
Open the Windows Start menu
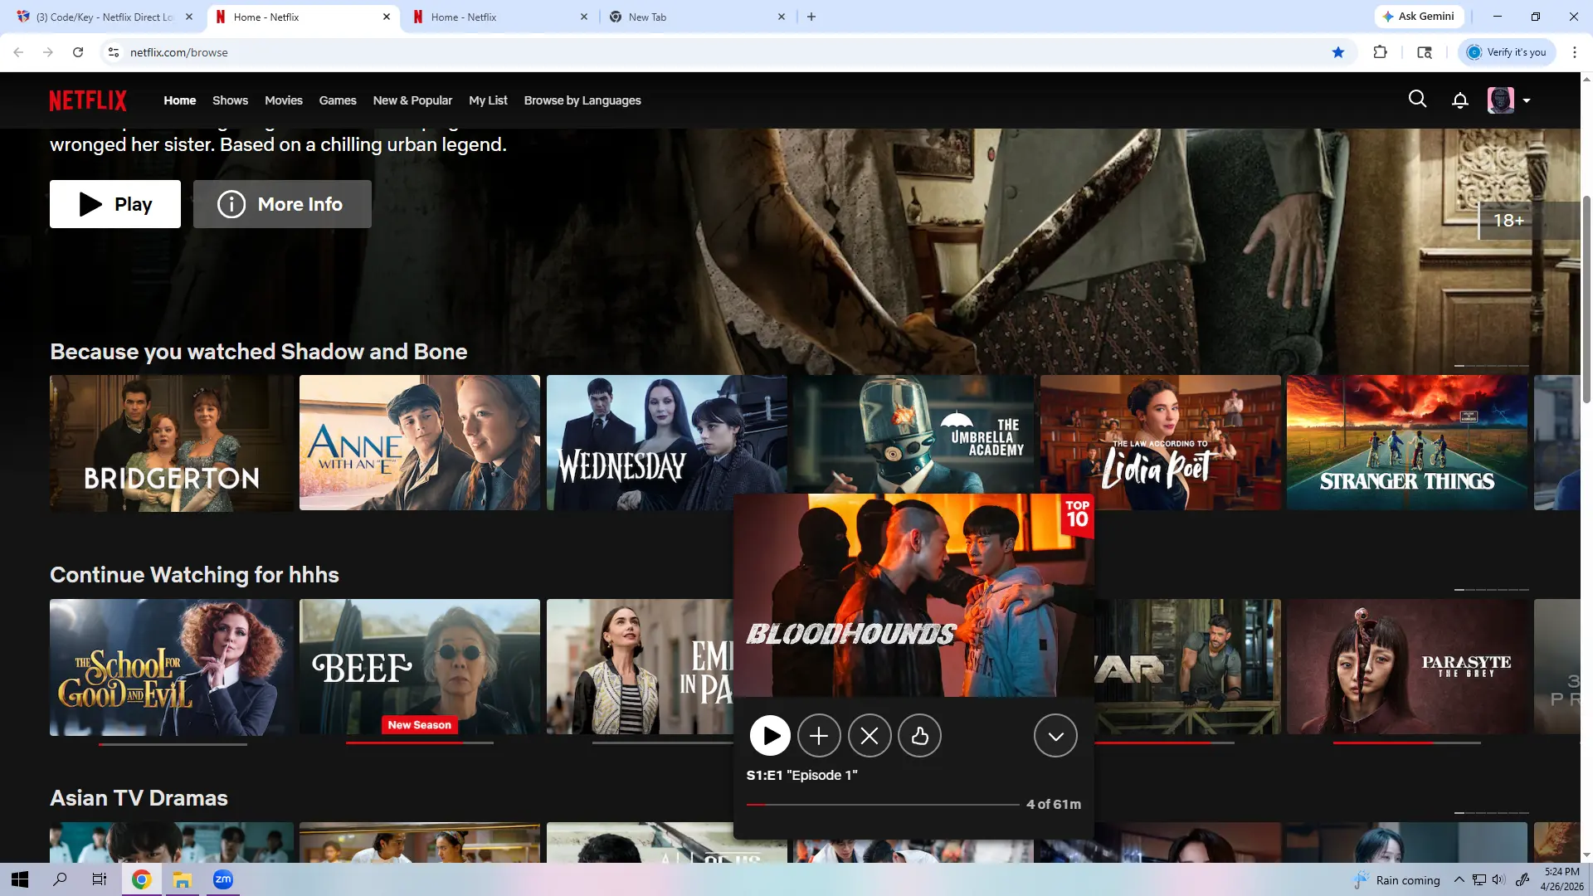point(20,879)
